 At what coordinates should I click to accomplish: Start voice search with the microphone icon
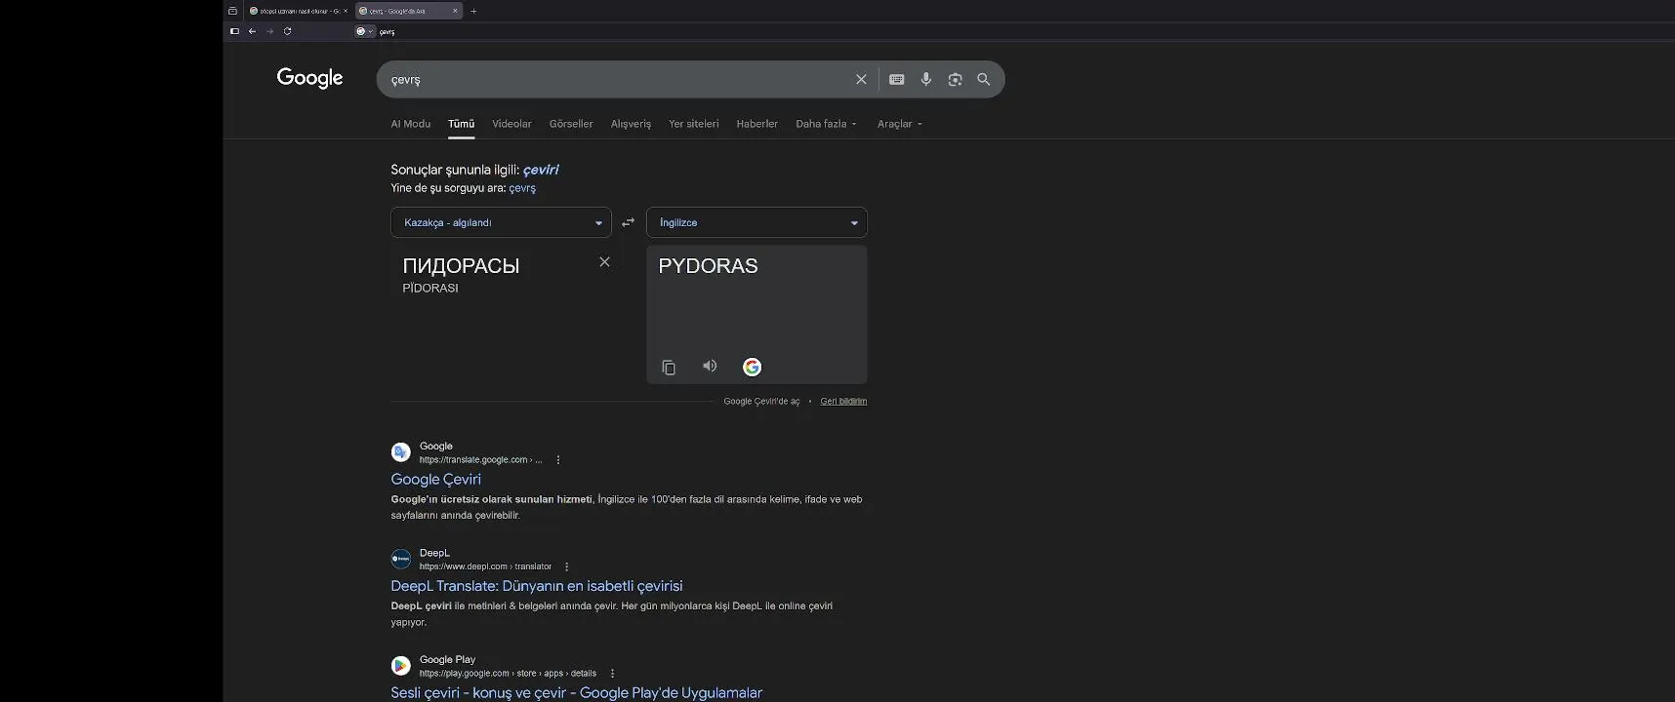tap(926, 80)
